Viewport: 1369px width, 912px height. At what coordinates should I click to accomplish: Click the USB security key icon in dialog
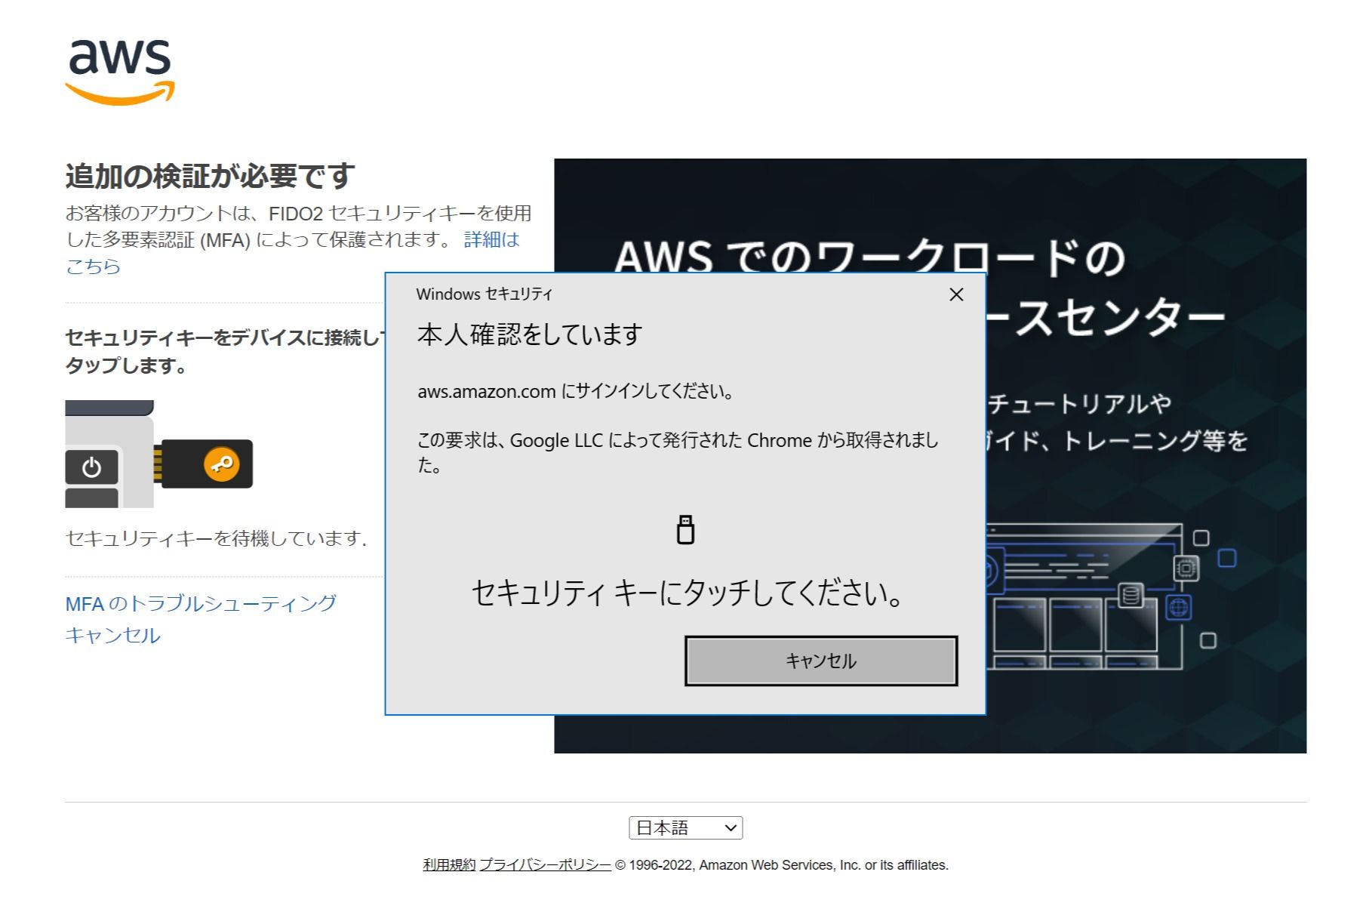point(685,530)
